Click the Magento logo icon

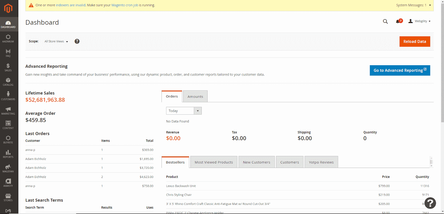point(8,8)
